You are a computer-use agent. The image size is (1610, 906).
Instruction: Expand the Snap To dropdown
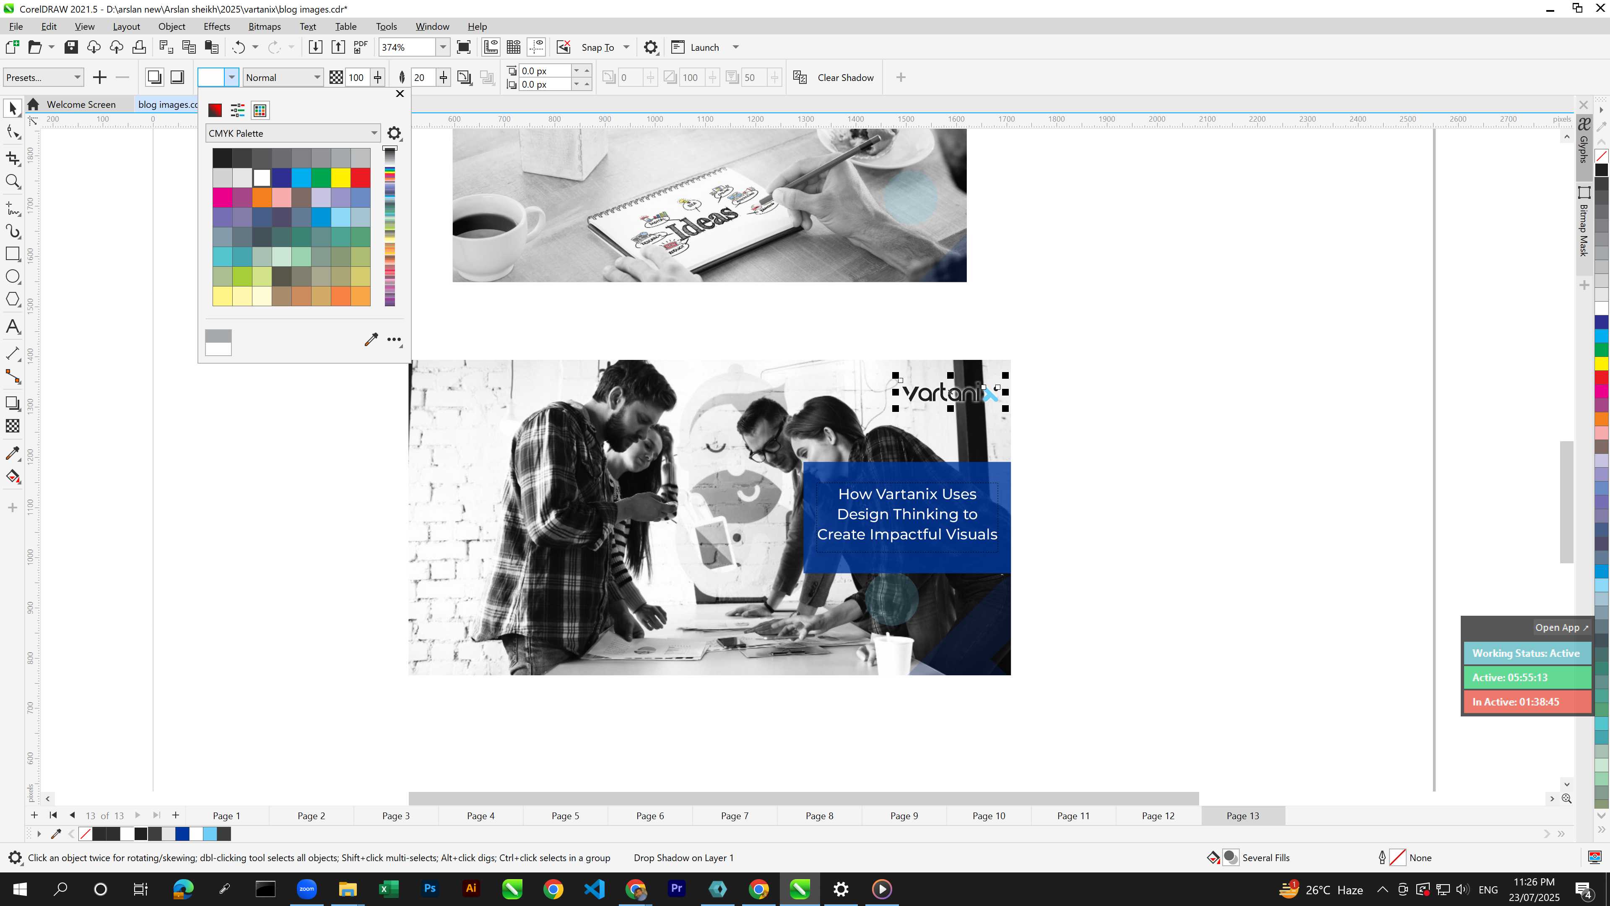pyautogui.click(x=626, y=47)
